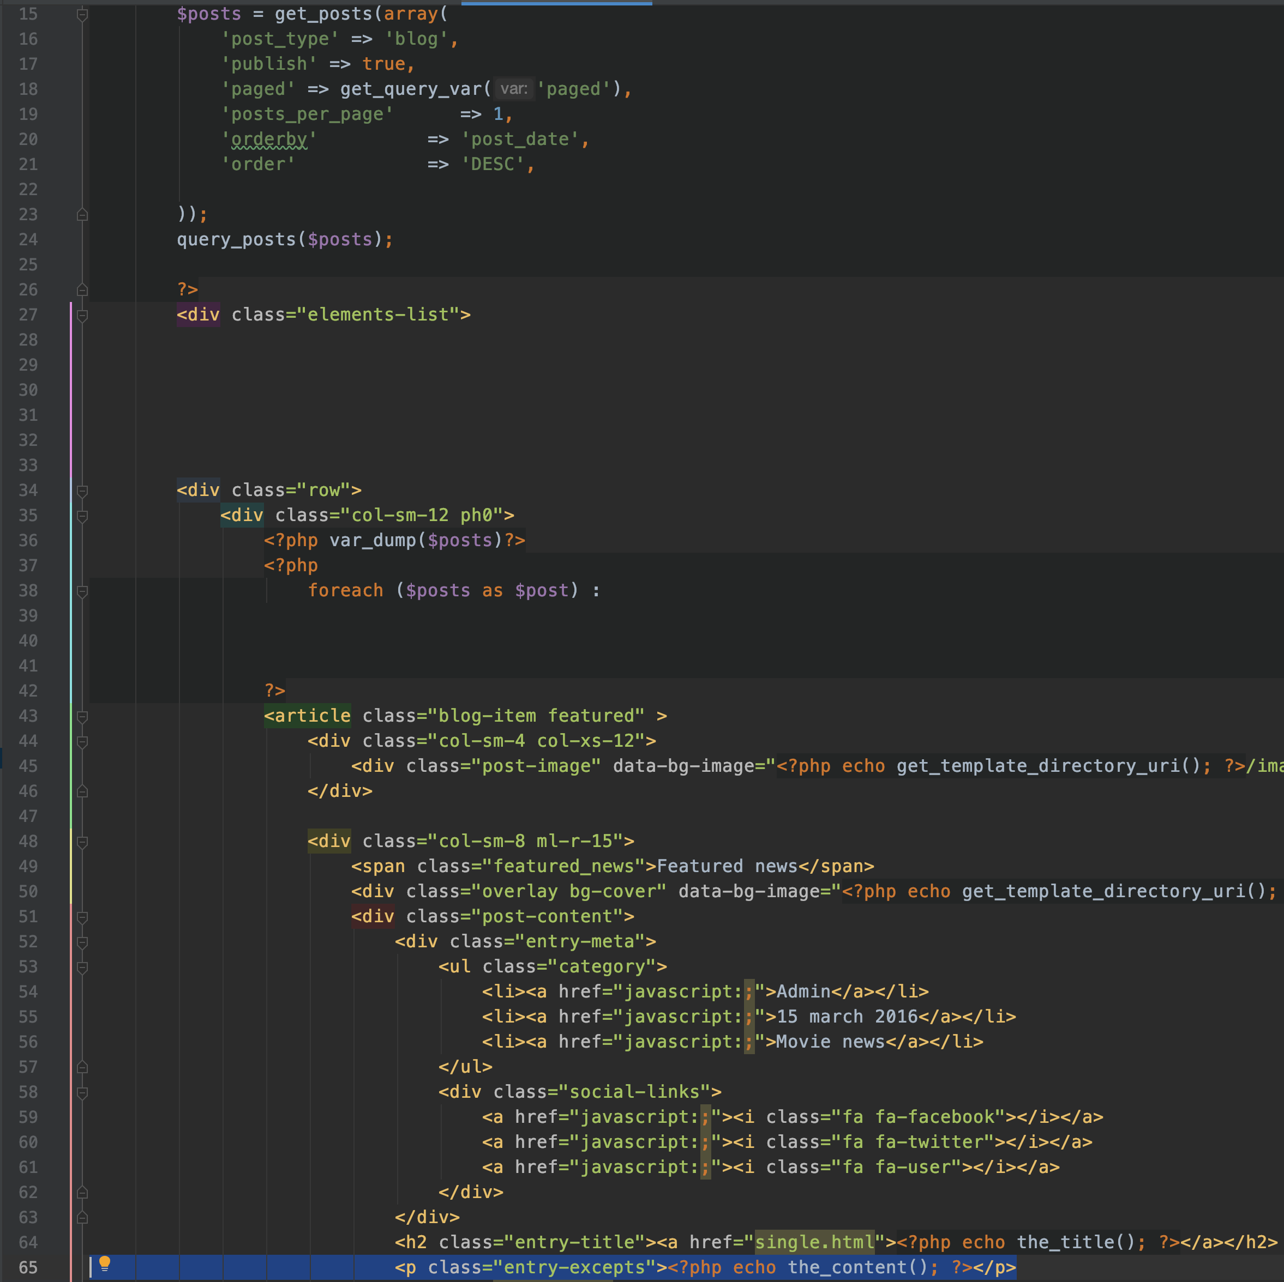Collapse the div class="row" block
The width and height of the screenshot is (1284, 1282).
click(82, 490)
